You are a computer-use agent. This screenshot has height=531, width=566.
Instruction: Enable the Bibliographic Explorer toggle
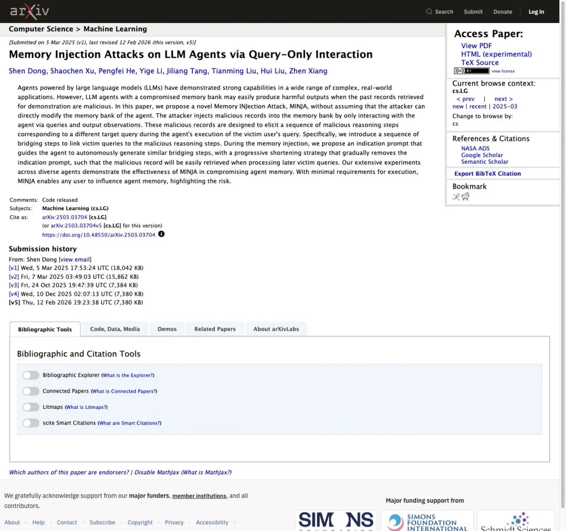pos(31,375)
